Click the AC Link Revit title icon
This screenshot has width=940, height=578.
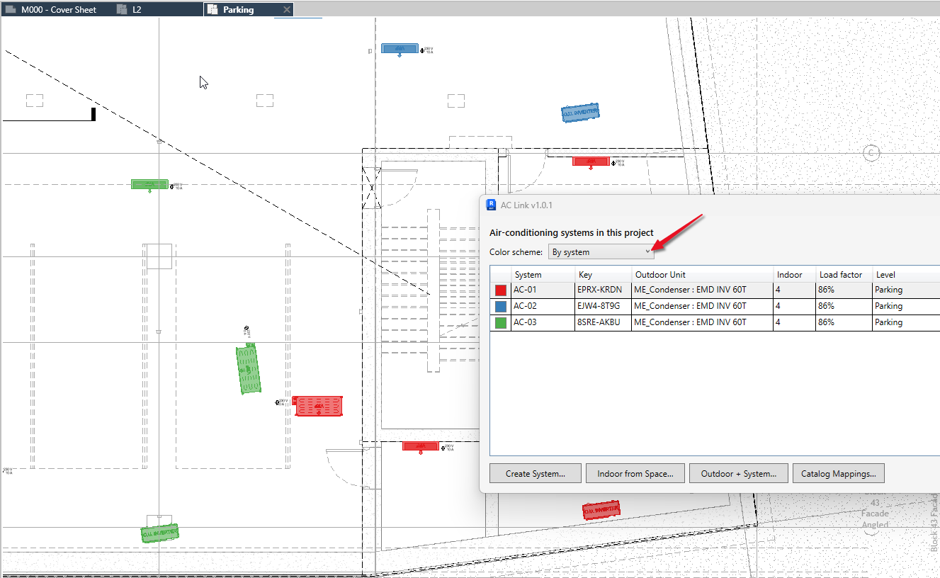point(490,205)
